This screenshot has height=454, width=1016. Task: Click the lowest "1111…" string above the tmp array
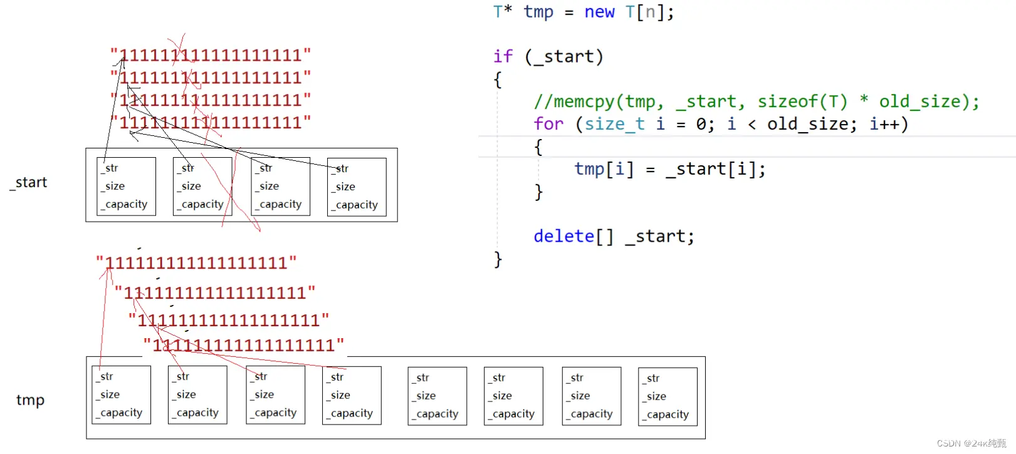coord(244,345)
